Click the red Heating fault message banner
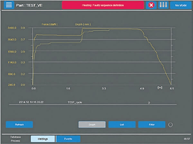The width and height of the screenshot is (193, 144). pos(103,5)
